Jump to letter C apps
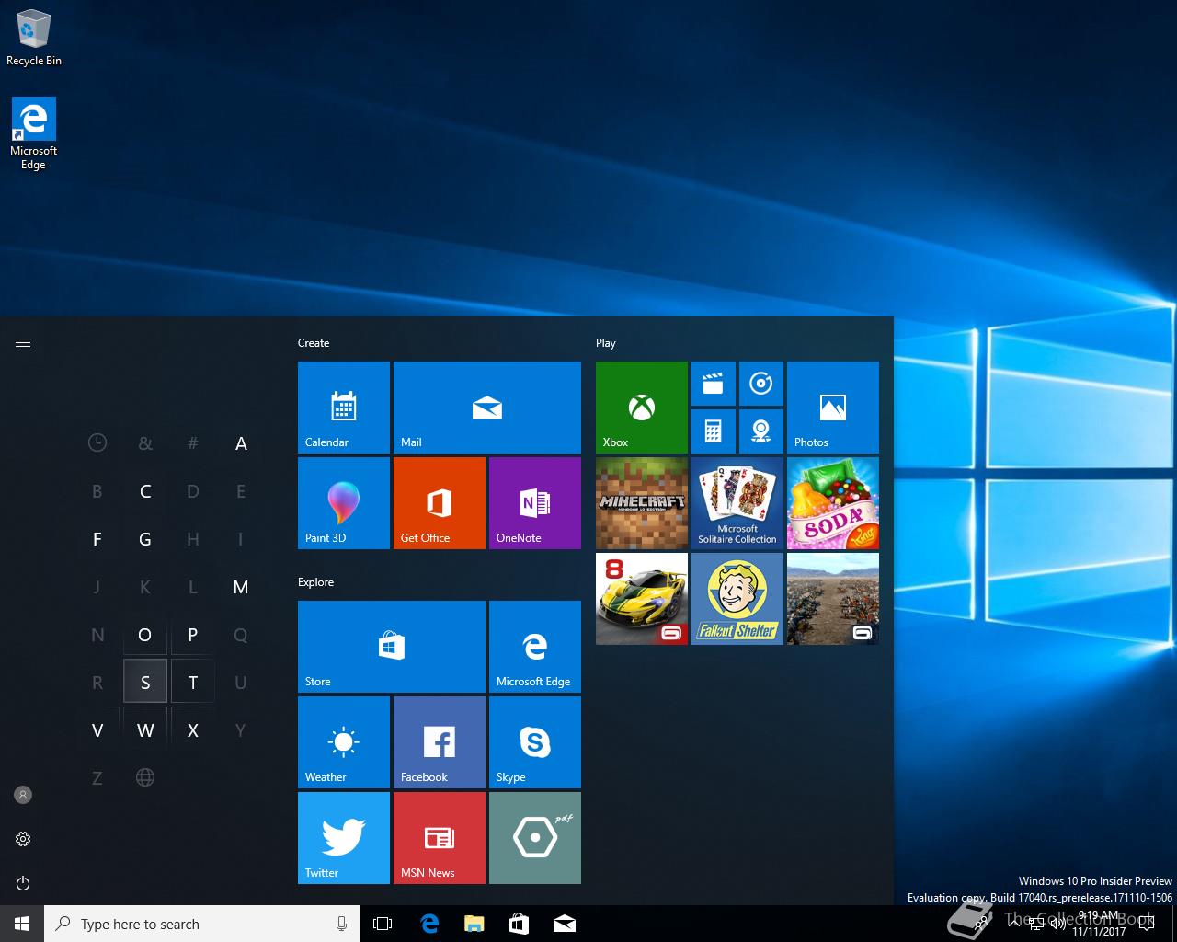1177x942 pixels. coord(145,491)
